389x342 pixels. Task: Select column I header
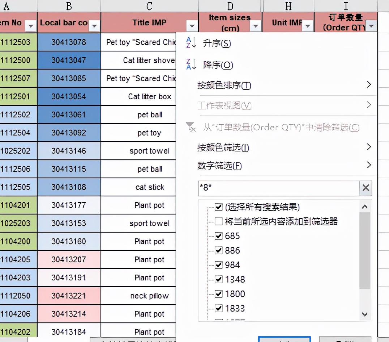click(346, 6)
